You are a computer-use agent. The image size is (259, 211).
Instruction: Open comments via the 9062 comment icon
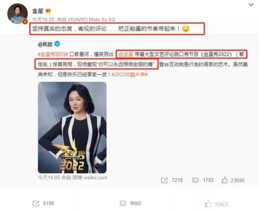[123, 203]
